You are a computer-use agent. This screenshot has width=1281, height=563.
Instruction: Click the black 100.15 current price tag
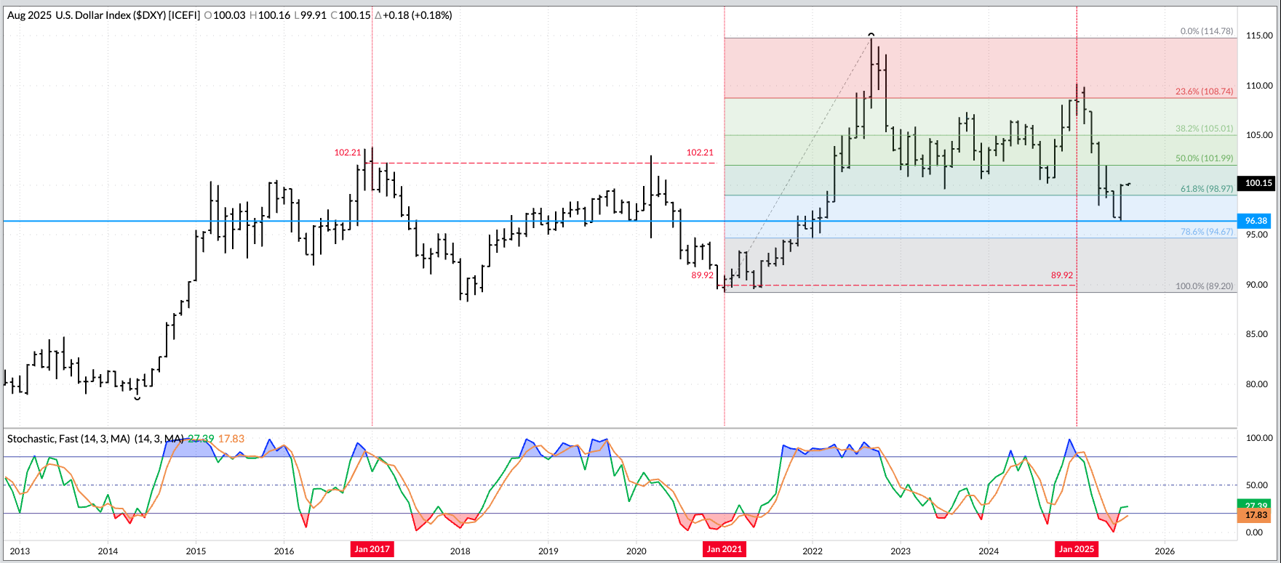(x=1258, y=183)
